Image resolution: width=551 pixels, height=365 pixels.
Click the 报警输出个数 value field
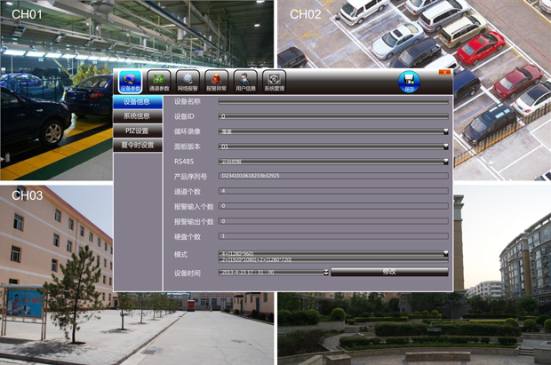click(x=333, y=221)
